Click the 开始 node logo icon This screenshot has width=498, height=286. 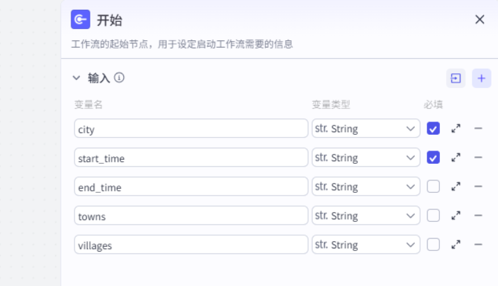click(80, 20)
